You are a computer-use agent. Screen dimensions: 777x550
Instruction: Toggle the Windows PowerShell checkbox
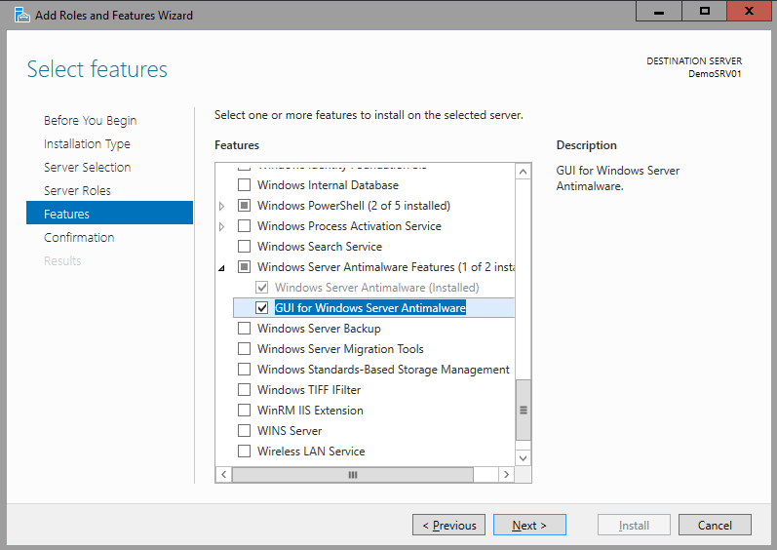(245, 205)
